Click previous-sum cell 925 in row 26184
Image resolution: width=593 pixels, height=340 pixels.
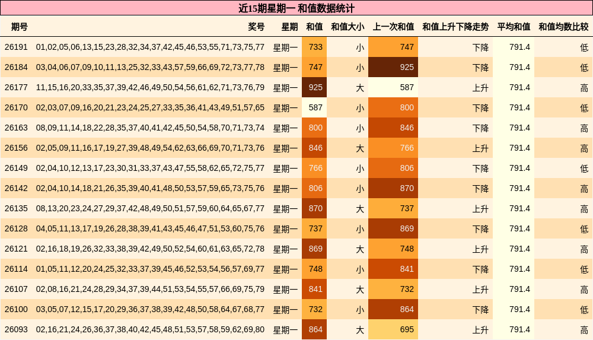coord(393,67)
